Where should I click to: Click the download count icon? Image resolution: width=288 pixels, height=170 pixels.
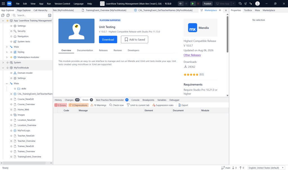185,67
